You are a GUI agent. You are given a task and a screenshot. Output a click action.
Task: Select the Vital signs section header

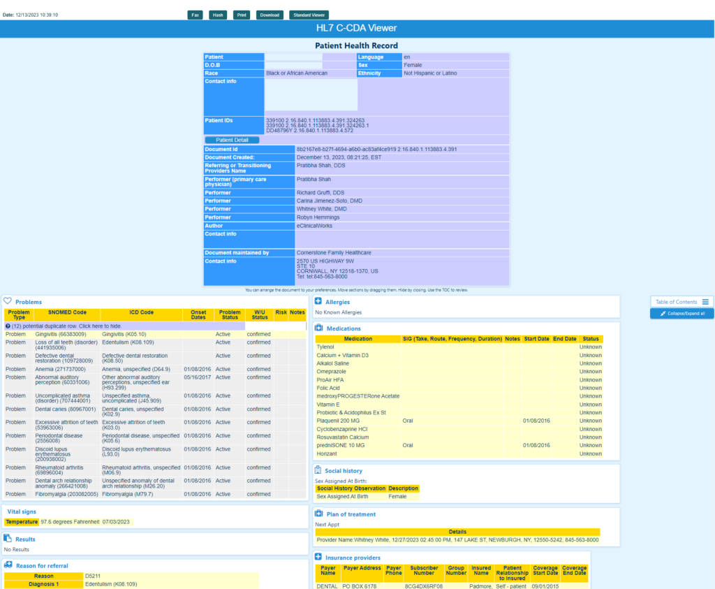pyautogui.click(x=21, y=511)
